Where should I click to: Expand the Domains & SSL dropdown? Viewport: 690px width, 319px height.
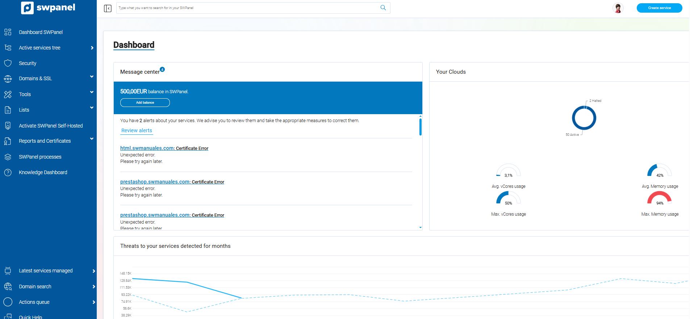92,77
